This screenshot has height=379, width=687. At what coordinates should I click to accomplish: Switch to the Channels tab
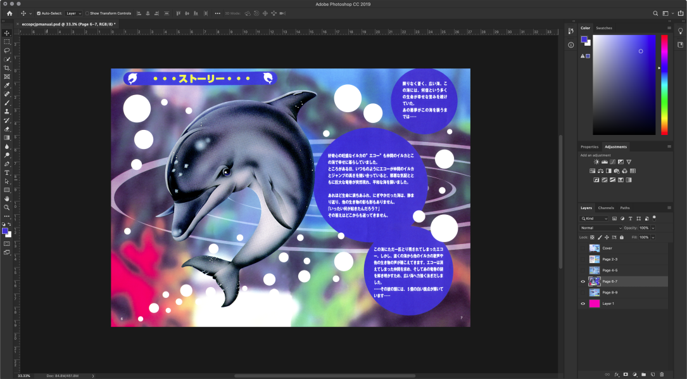click(x=606, y=208)
